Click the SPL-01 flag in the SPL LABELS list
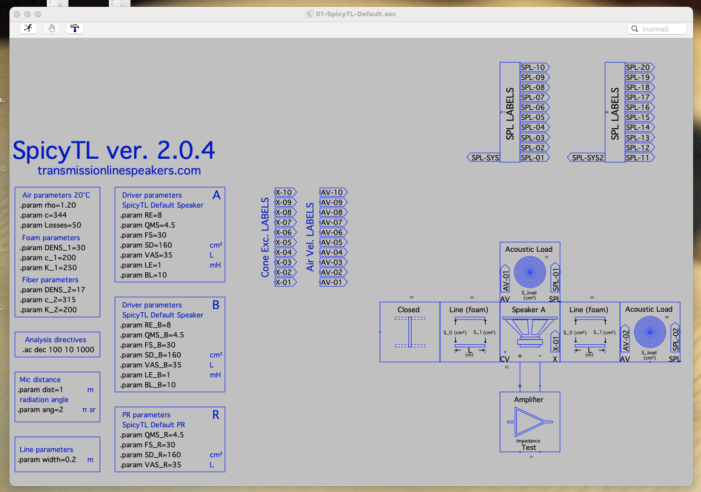701x492 pixels. coord(535,158)
